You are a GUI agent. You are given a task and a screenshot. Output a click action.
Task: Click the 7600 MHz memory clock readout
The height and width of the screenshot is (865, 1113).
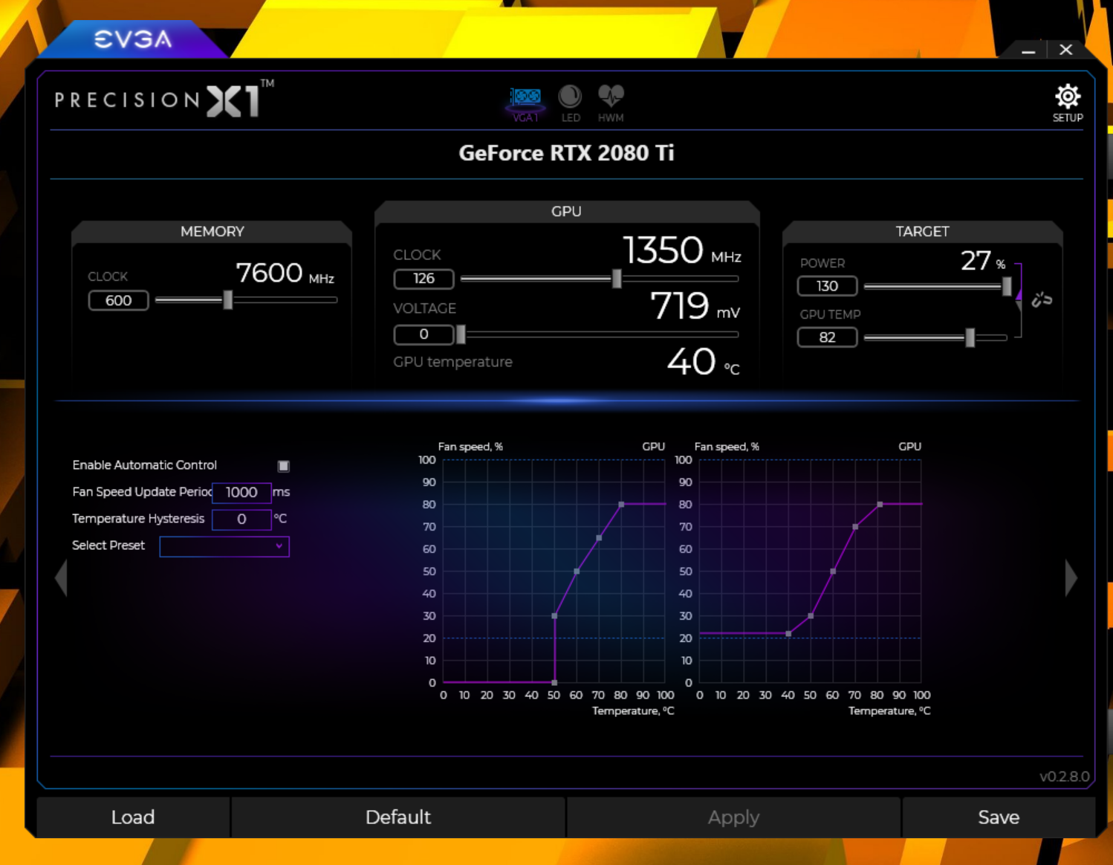click(x=285, y=273)
